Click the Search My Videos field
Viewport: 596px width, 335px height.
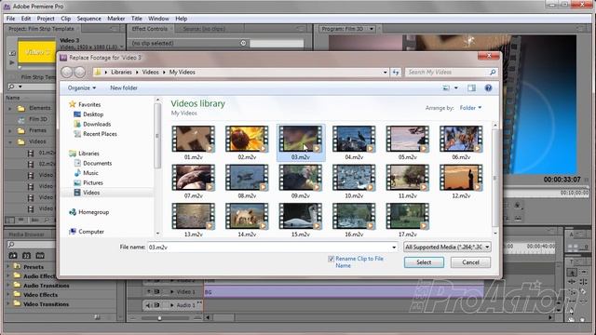(447, 73)
